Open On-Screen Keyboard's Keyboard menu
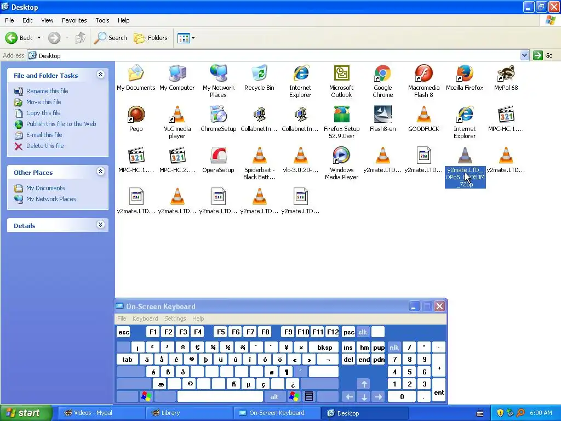Image resolution: width=561 pixels, height=421 pixels. (x=145, y=318)
